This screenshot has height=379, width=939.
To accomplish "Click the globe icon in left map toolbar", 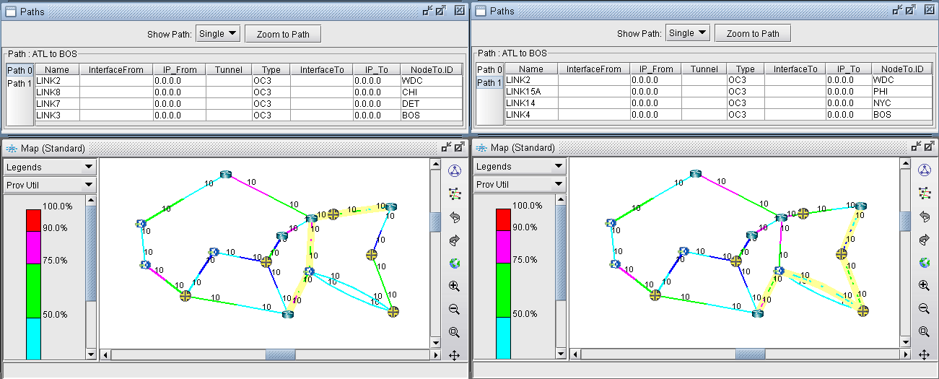I will [455, 263].
